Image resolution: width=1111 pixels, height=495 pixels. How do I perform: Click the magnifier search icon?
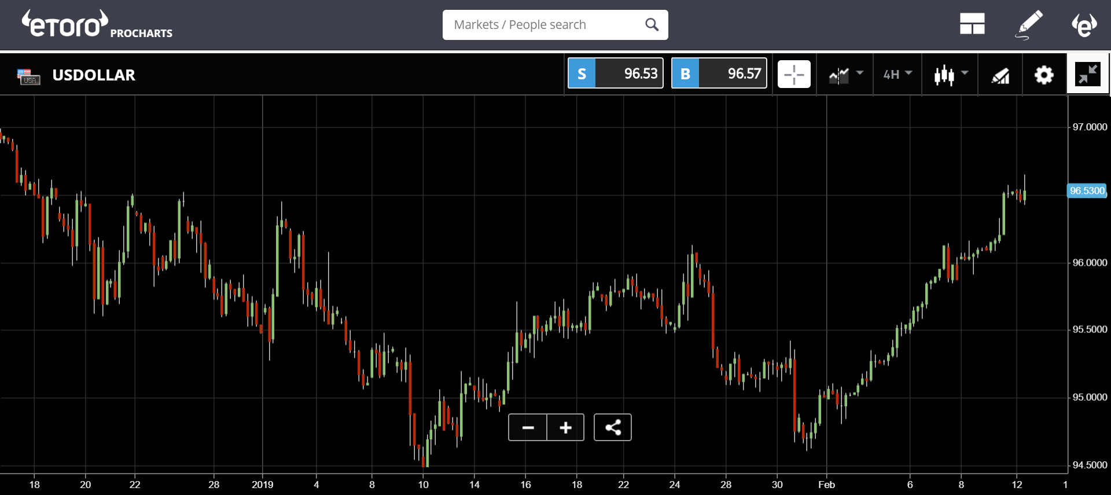[652, 25]
